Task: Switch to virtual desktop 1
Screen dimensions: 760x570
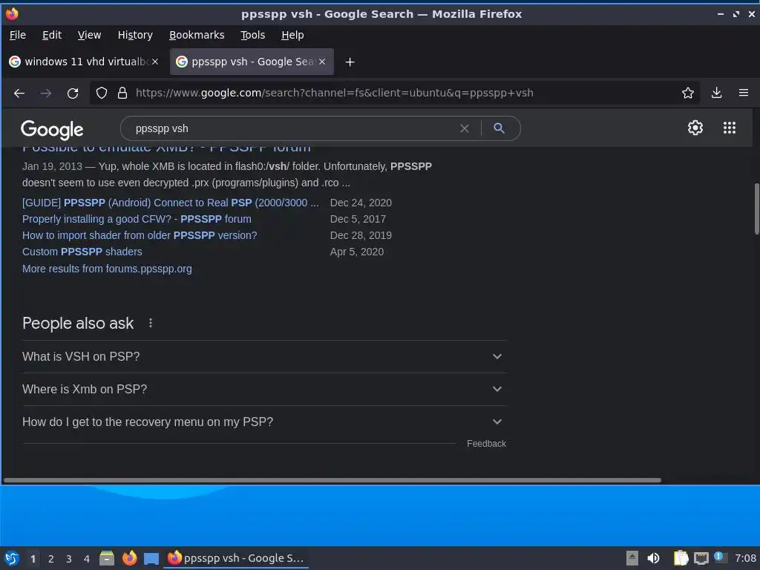Action: point(33,559)
